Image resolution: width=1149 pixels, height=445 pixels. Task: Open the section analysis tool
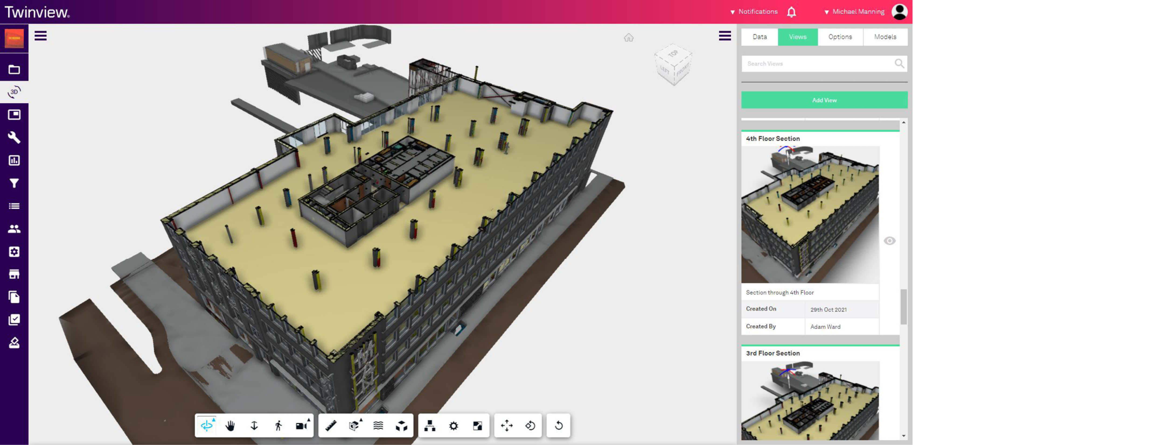354,426
